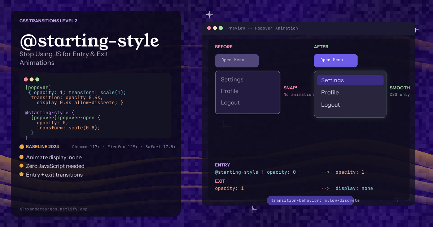Click the EXIT heading
Screen dimensions: 433x227
click(x=220, y=181)
